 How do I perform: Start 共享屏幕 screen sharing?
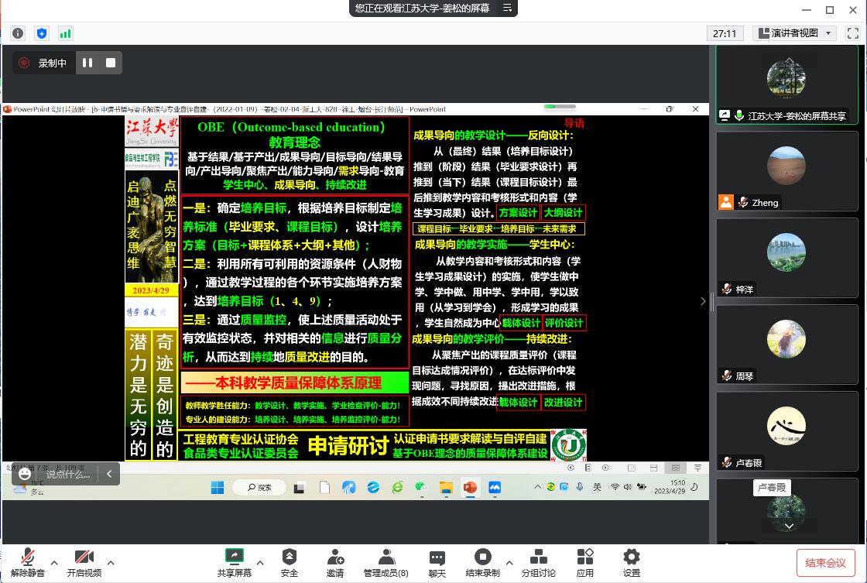coord(235,563)
